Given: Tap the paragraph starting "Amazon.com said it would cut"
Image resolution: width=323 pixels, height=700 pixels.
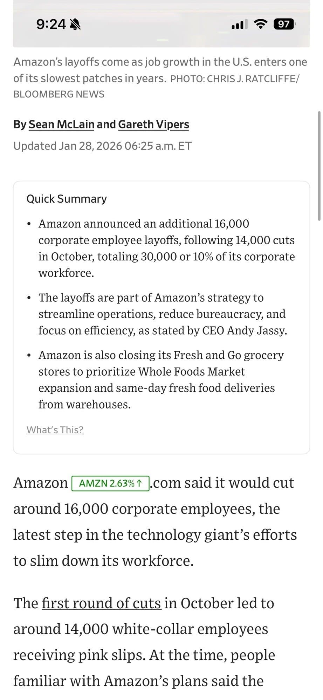Looking at the screenshot, I should 154,521.
